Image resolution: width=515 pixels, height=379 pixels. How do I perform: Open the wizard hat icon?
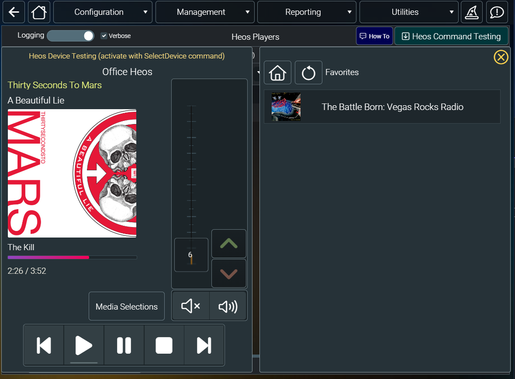click(472, 12)
